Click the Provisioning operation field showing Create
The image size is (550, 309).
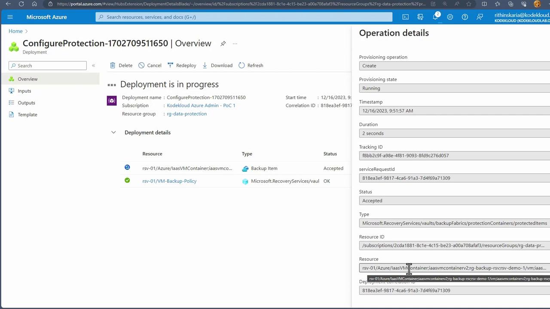click(x=455, y=66)
